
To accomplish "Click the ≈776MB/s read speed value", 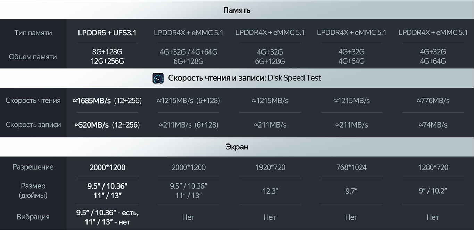I will 433,100.
